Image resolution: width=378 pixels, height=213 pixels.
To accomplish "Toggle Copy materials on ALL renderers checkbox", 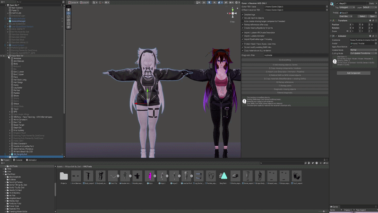I will coord(243,51).
